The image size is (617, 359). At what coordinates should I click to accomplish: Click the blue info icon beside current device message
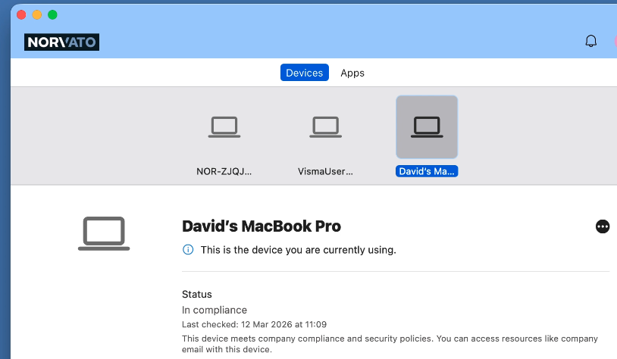tap(188, 249)
